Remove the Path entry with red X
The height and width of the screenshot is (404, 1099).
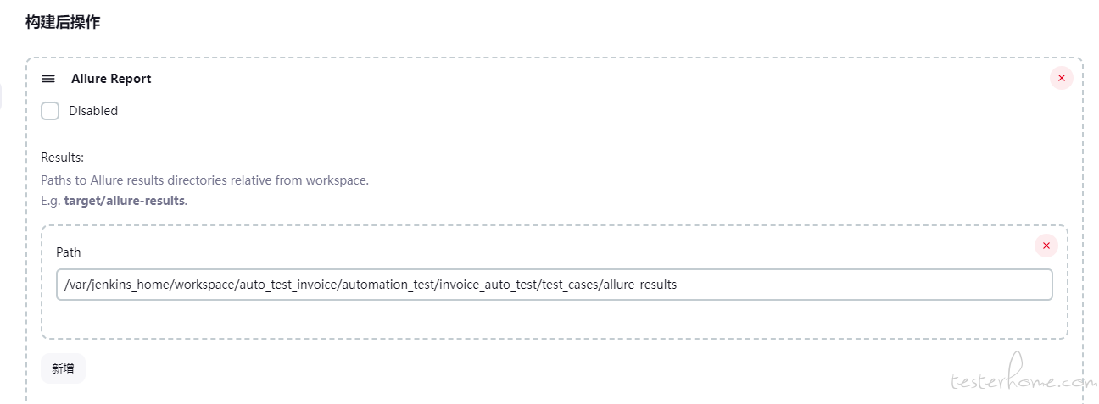[x=1046, y=246]
